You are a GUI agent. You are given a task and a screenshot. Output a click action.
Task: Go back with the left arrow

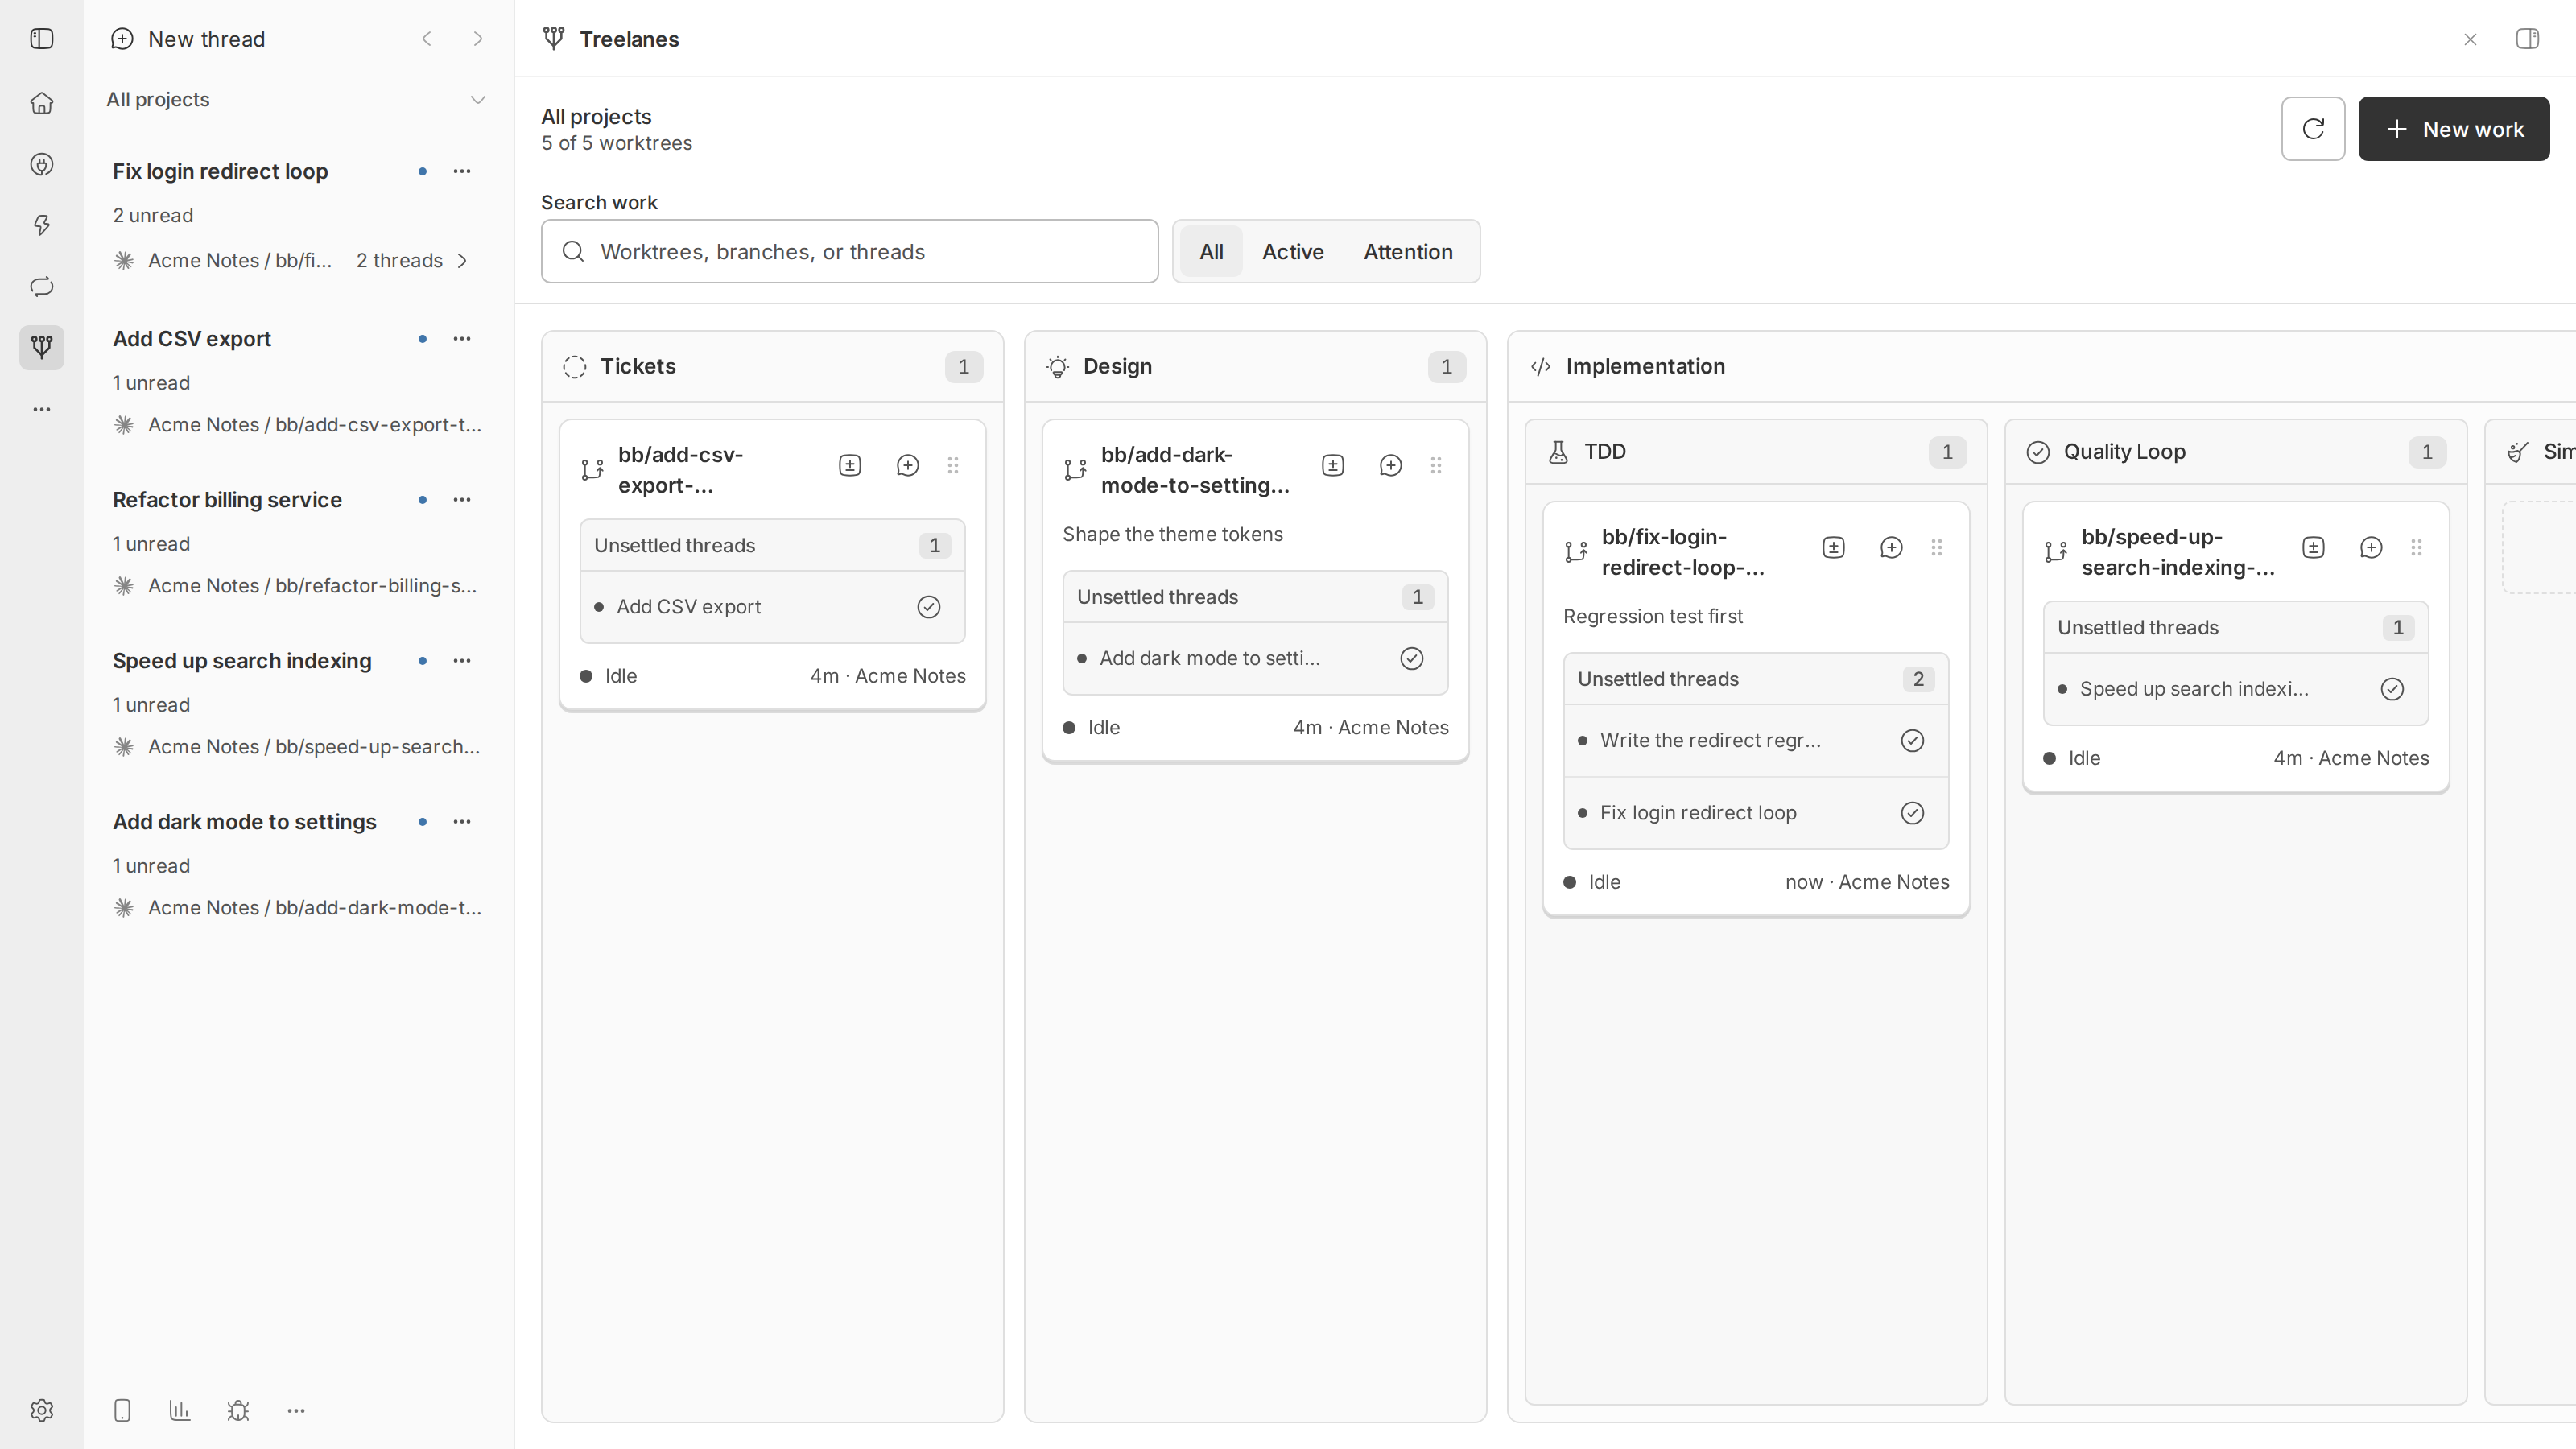pos(427,39)
